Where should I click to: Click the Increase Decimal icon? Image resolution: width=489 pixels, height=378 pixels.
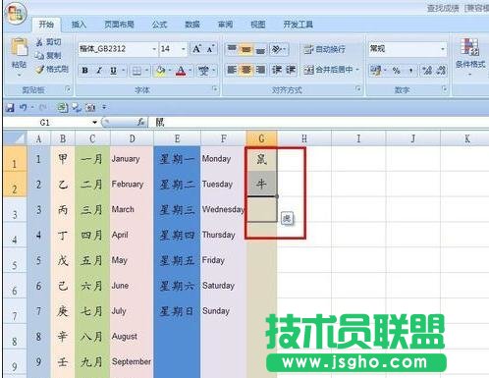pos(427,70)
